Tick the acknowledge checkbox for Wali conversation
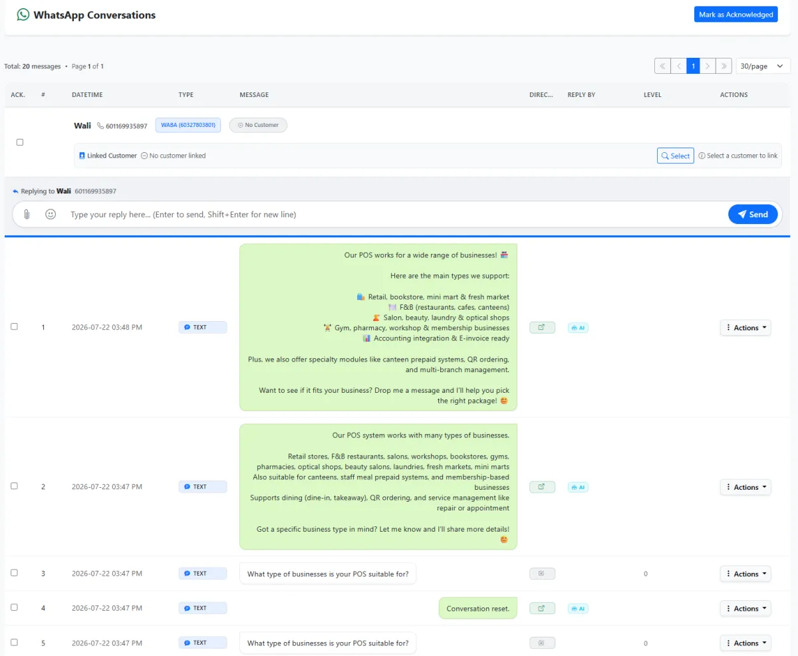Image resolution: width=798 pixels, height=656 pixels. (20, 142)
